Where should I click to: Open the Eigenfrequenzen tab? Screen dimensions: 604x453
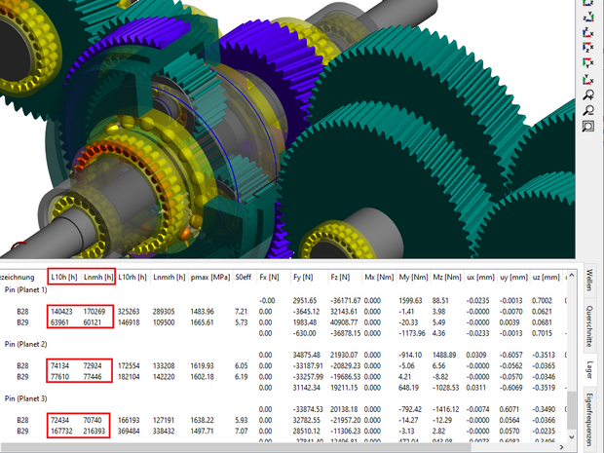pos(590,419)
